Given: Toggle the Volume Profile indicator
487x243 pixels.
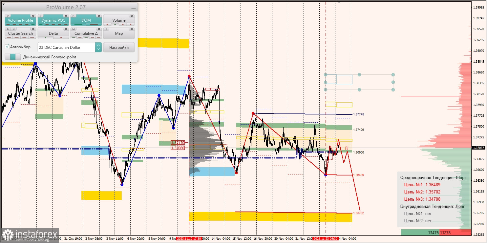Looking at the screenshot, I should pyautogui.click(x=20, y=20).
